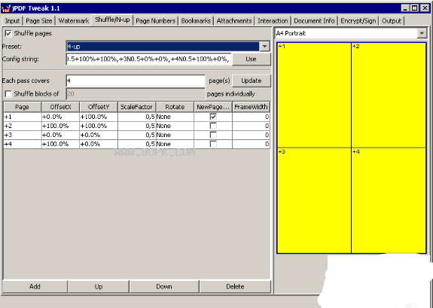
Task: Click the Each pass covers field
Action: click(x=136, y=81)
